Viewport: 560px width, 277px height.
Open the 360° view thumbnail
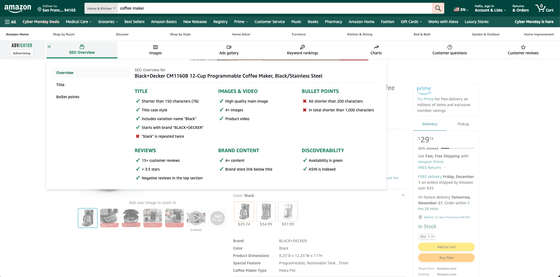click(x=218, y=218)
